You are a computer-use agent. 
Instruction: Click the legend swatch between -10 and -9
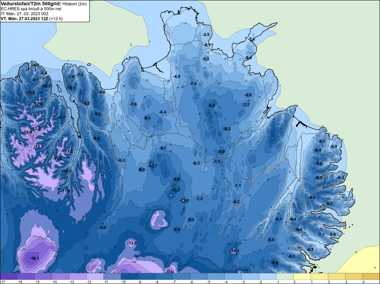[130, 276]
